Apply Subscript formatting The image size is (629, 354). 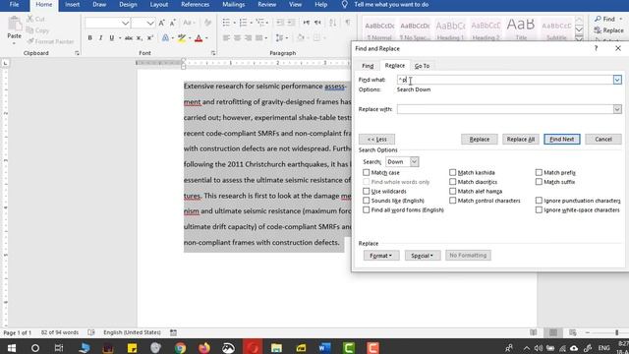point(140,38)
